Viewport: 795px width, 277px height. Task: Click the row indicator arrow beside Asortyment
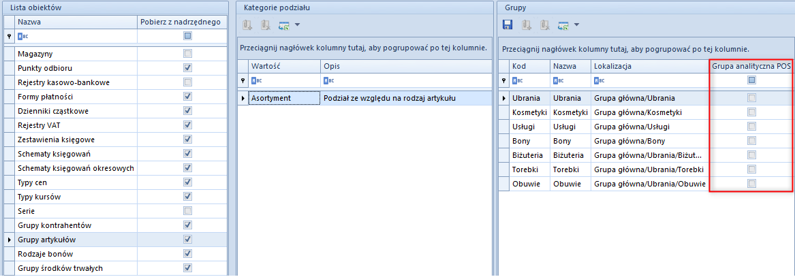pos(243,99)
